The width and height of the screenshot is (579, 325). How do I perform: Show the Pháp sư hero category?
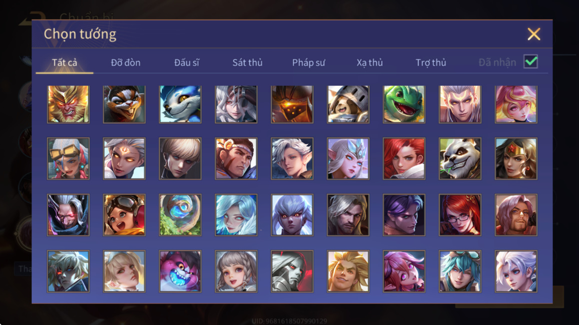coord(309,62)
